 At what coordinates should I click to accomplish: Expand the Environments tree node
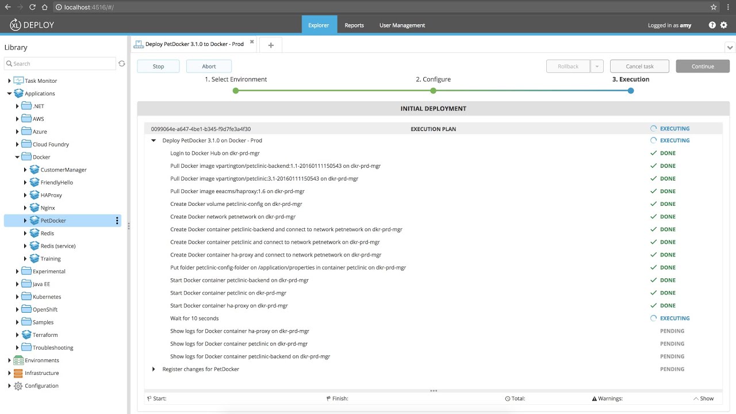tap(9, 361)
